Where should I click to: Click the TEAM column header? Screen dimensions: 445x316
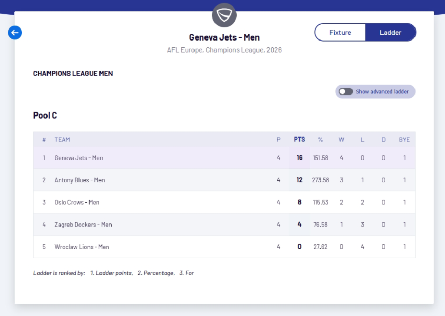click(62, 139)
